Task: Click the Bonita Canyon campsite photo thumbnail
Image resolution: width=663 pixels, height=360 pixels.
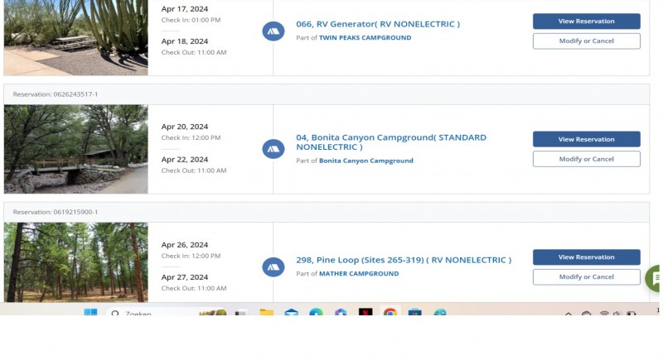Action: click(x=76, y=149)
